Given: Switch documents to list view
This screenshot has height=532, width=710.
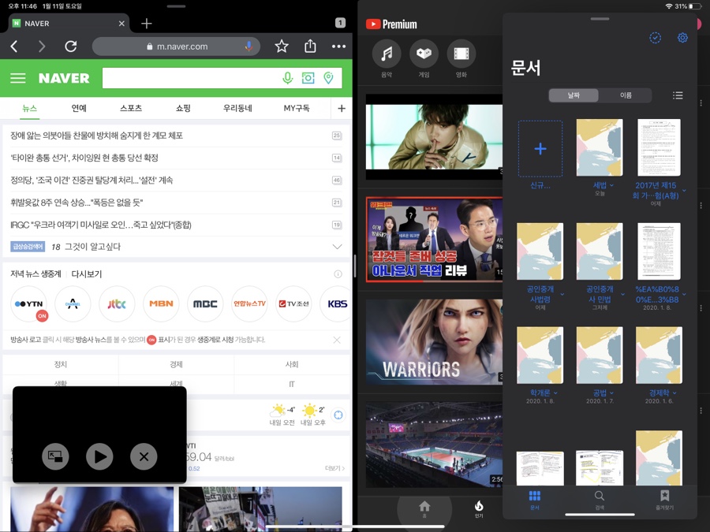Looking at the screenshot, I should tap(678, 95).
